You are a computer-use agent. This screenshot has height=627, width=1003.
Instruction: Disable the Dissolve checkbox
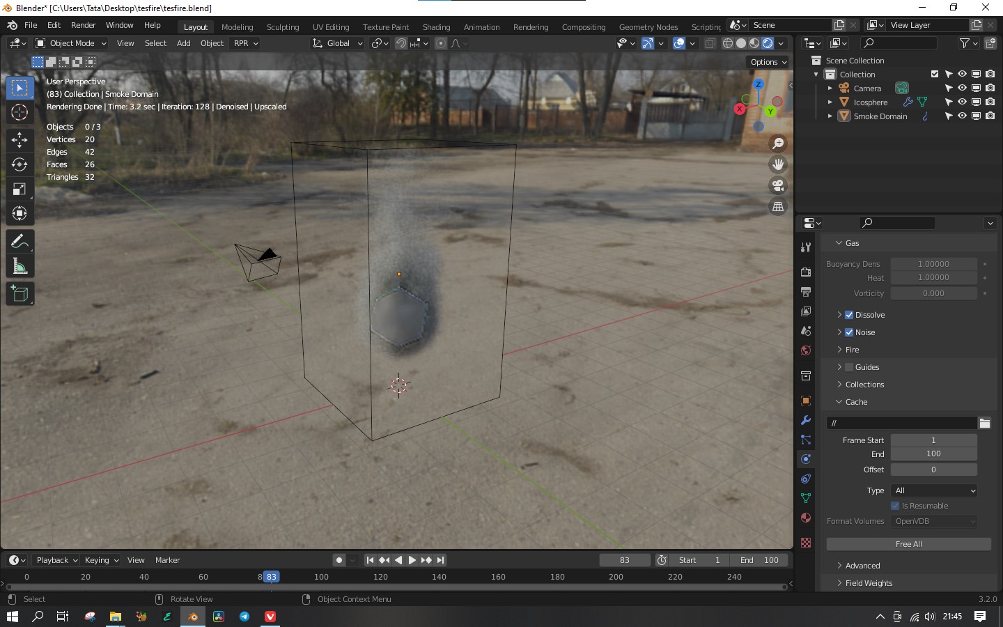pyautogui.click(x=848, y=315)
